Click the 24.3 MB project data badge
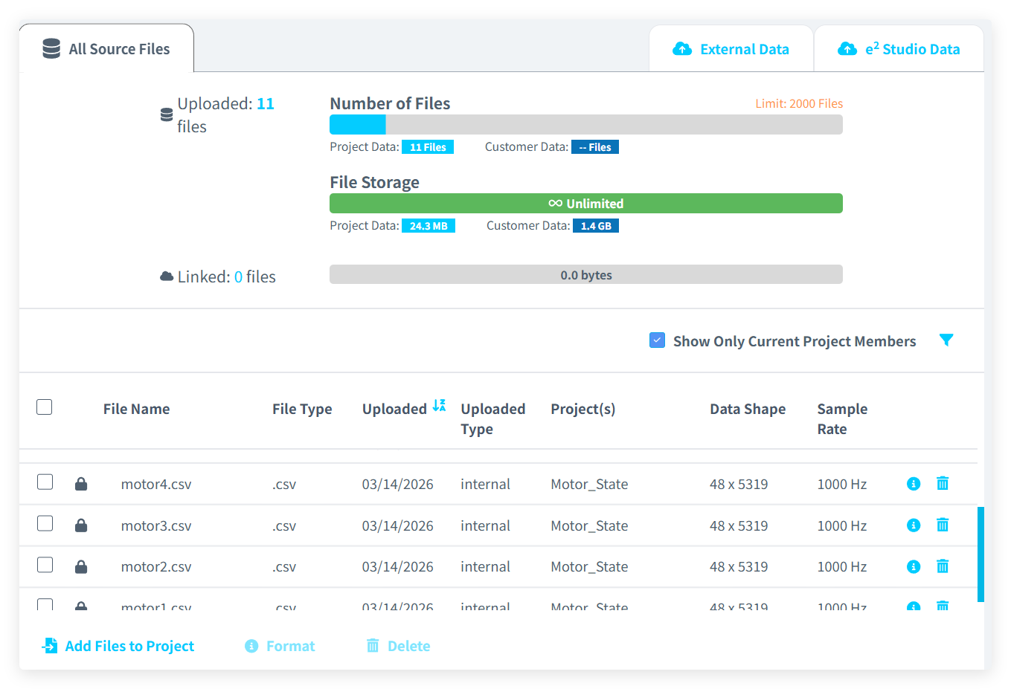Image resolution: width=1011 pixels, height=689 pixels. tap(429, 226)
